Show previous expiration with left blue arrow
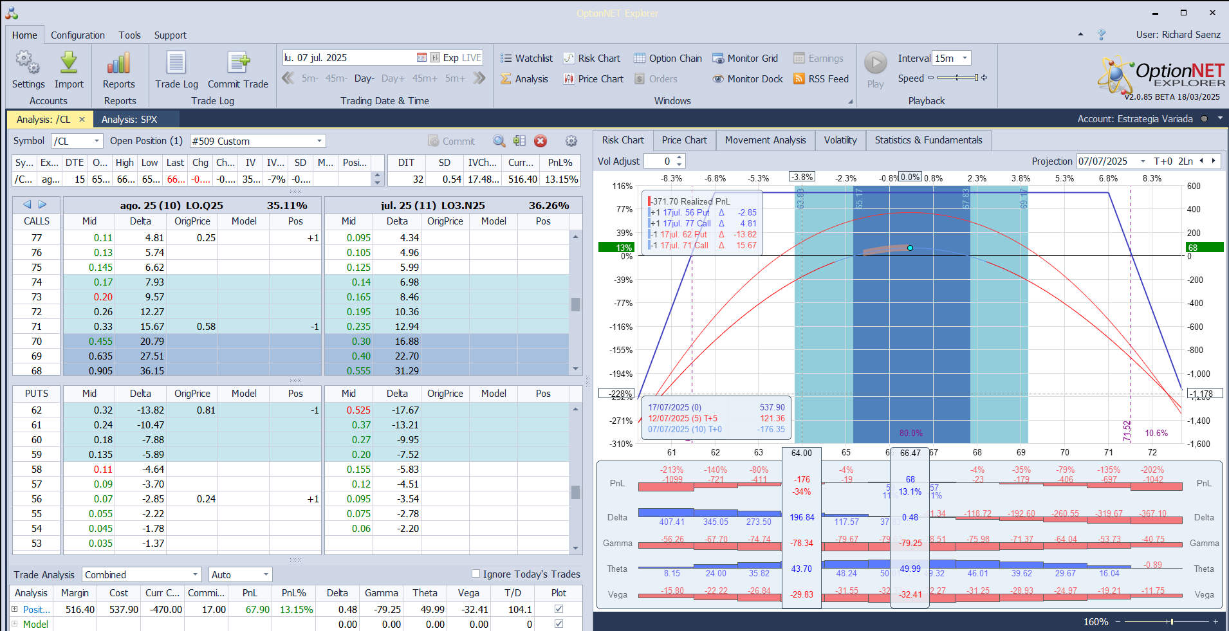Viewport: 1229px width, 631px height. pyautogui.click(x=27, y=205)
